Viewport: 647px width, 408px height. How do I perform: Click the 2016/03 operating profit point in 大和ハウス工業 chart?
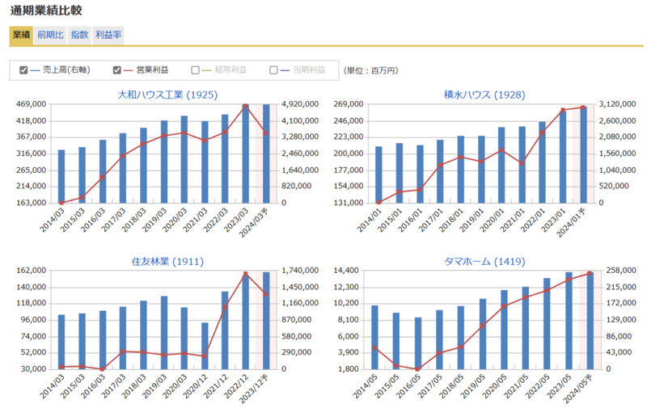point(103,178)
